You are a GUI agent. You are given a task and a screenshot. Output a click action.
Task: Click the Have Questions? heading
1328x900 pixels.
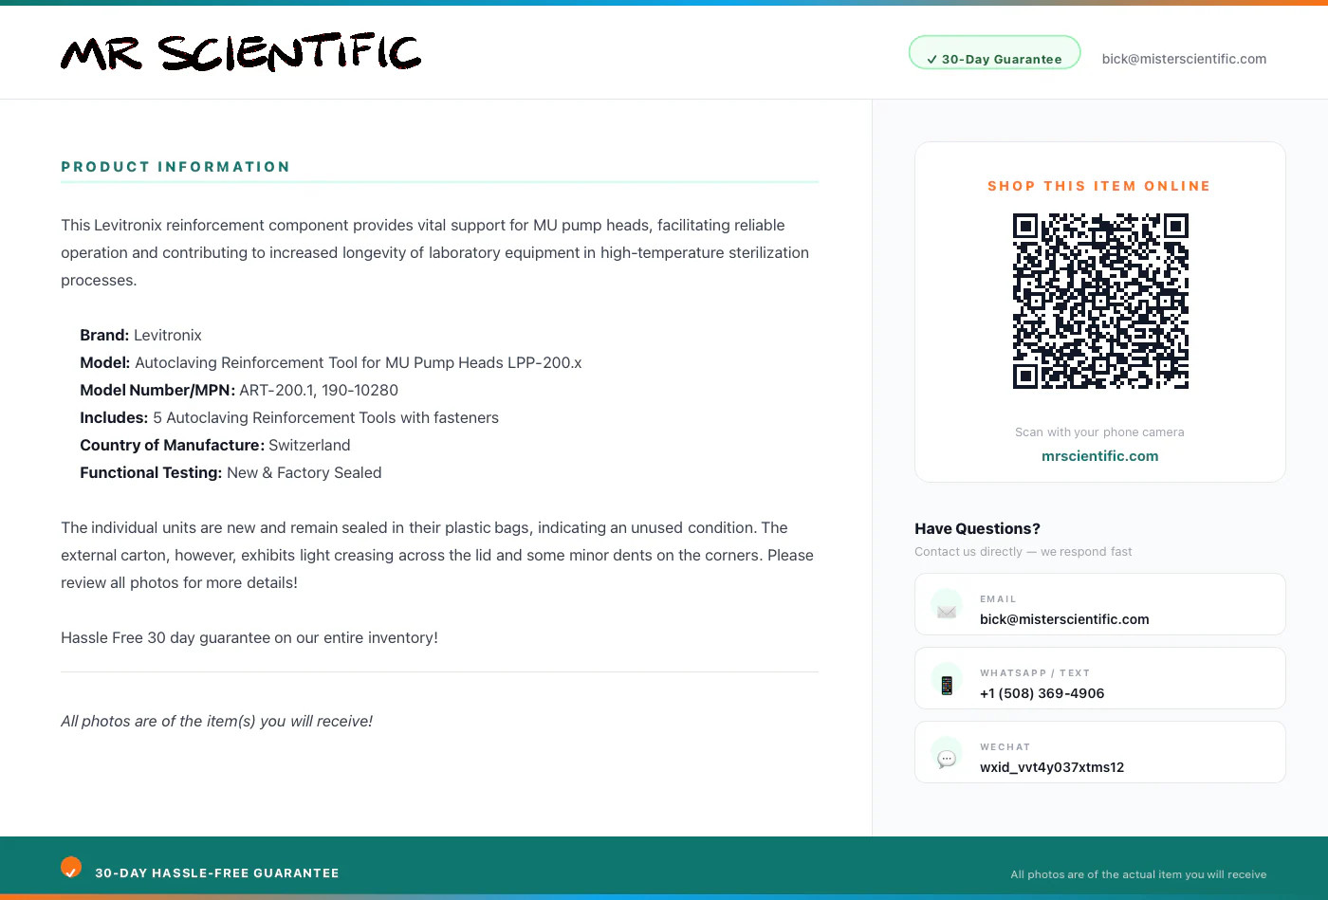(977, 529)
